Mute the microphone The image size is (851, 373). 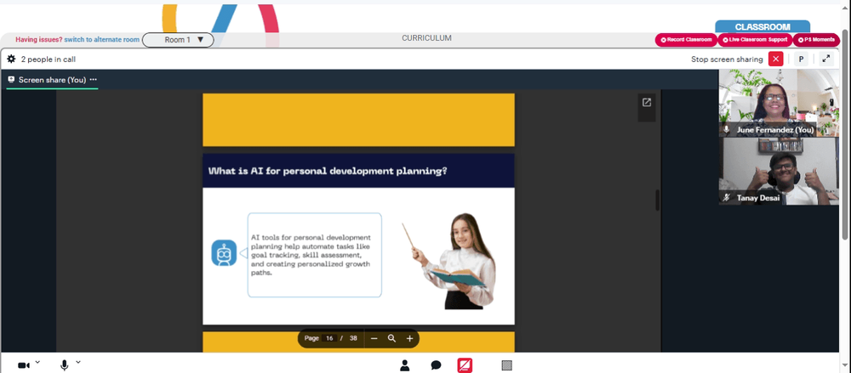click(64, 365)
